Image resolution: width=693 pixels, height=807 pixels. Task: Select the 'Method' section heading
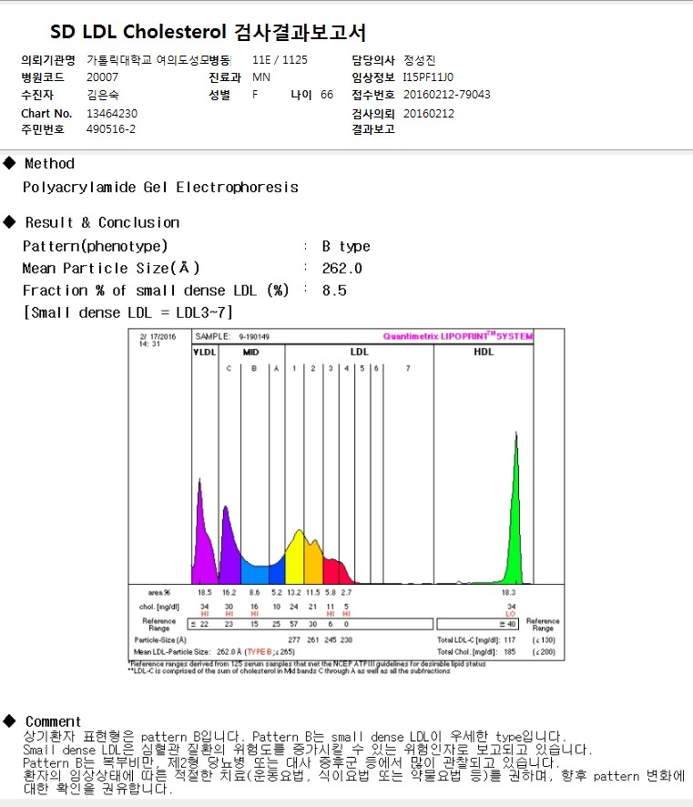49,164
